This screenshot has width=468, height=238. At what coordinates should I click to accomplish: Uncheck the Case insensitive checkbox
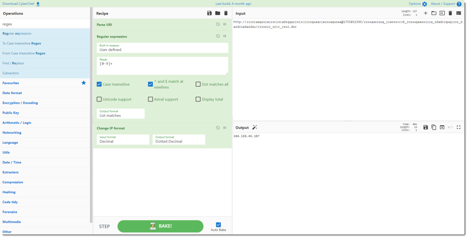(x=99, y=84)
